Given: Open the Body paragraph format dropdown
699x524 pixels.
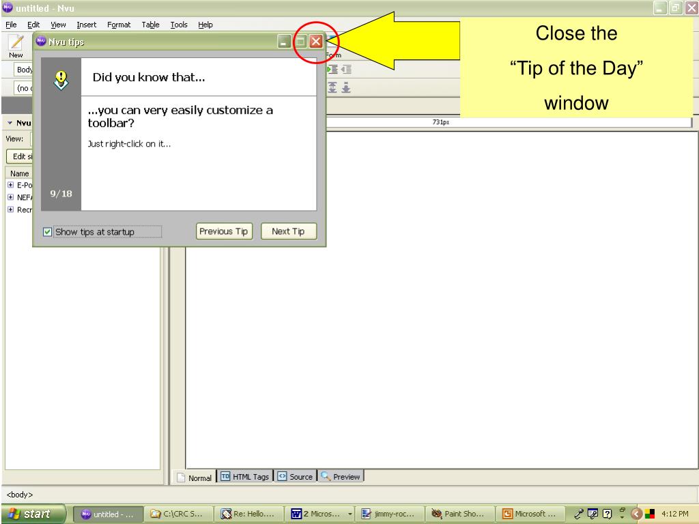Looking at the screenshot, I should (23, 70).
